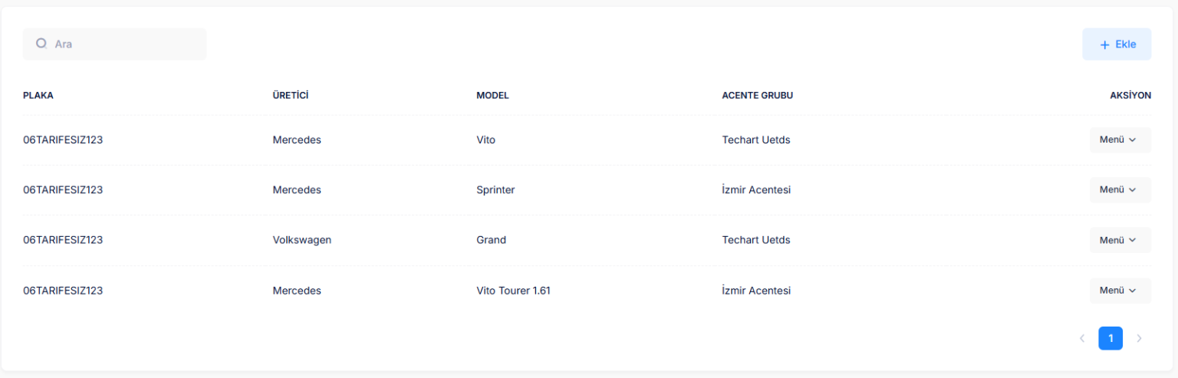Viewport: 1178px width, 378px height.
Task: Expand Menü for the Vito Tourer 1.61 row
Action: (x=1120, y=291)
